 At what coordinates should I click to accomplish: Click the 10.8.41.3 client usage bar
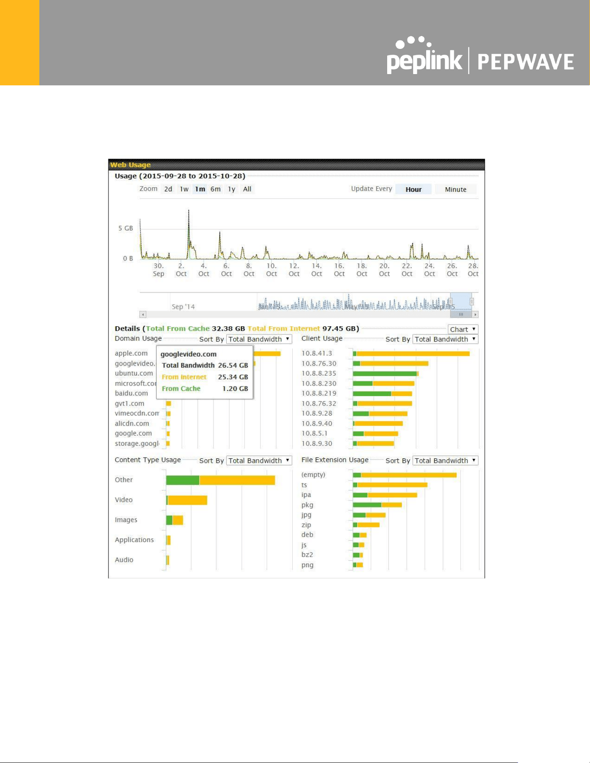[411, 354]
